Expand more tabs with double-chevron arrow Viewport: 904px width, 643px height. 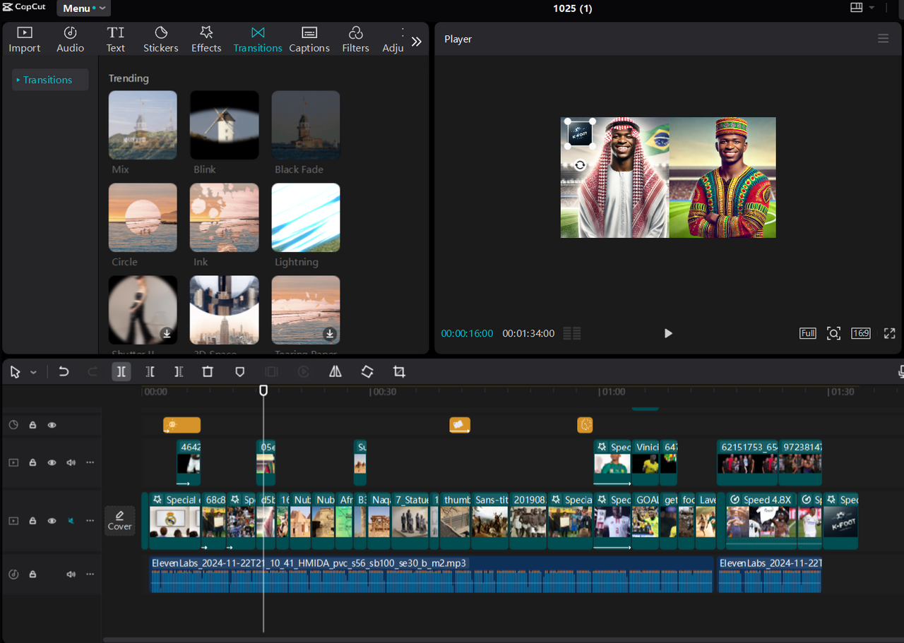click(417, 42)
